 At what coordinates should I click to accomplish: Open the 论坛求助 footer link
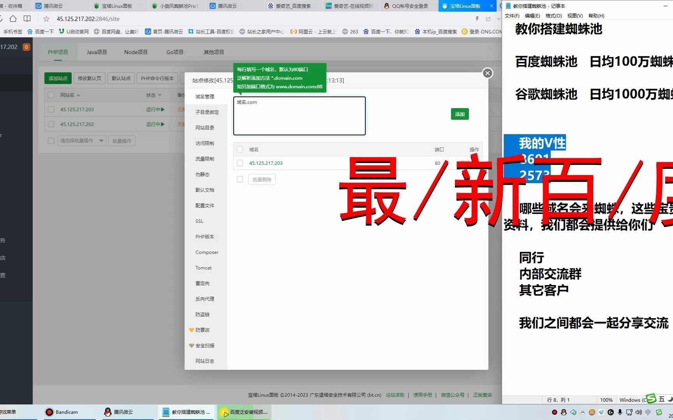coord(395,395)
